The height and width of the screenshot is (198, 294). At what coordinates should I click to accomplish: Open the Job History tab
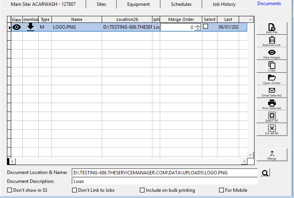click(224, 4)
